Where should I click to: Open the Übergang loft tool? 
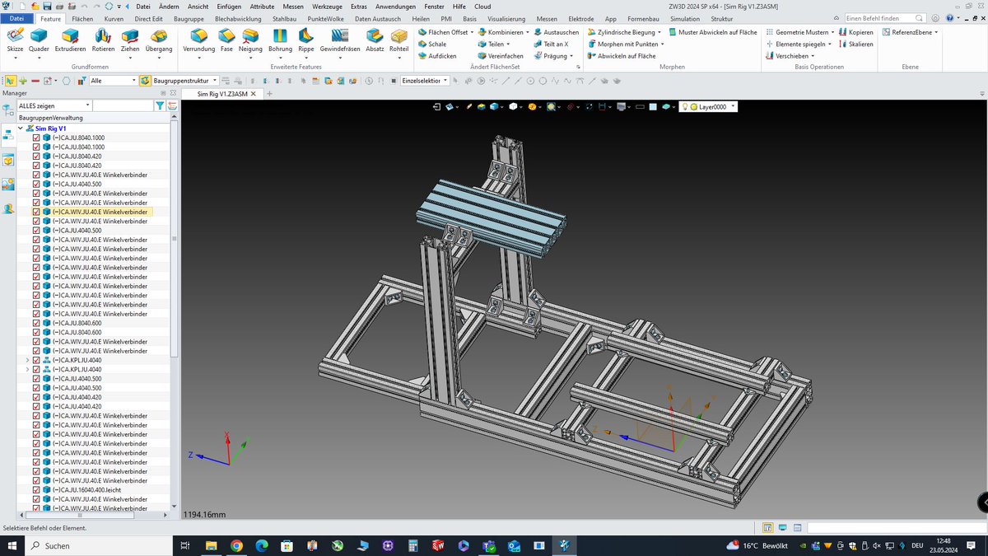click(x=159, y=40)
